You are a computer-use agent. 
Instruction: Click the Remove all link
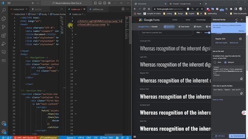point(234,43)
